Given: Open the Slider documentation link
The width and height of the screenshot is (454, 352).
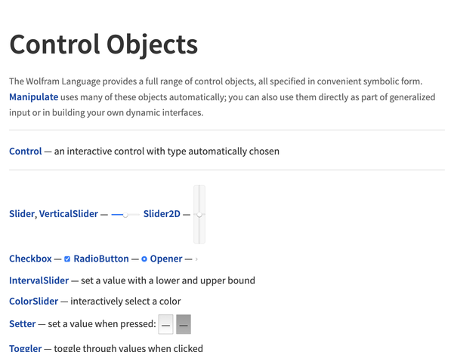Looking at the screenshot, I should pos(22,214).
